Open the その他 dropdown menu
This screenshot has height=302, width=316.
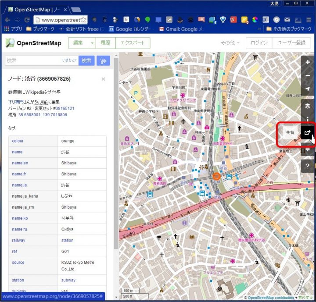(230, 43)
